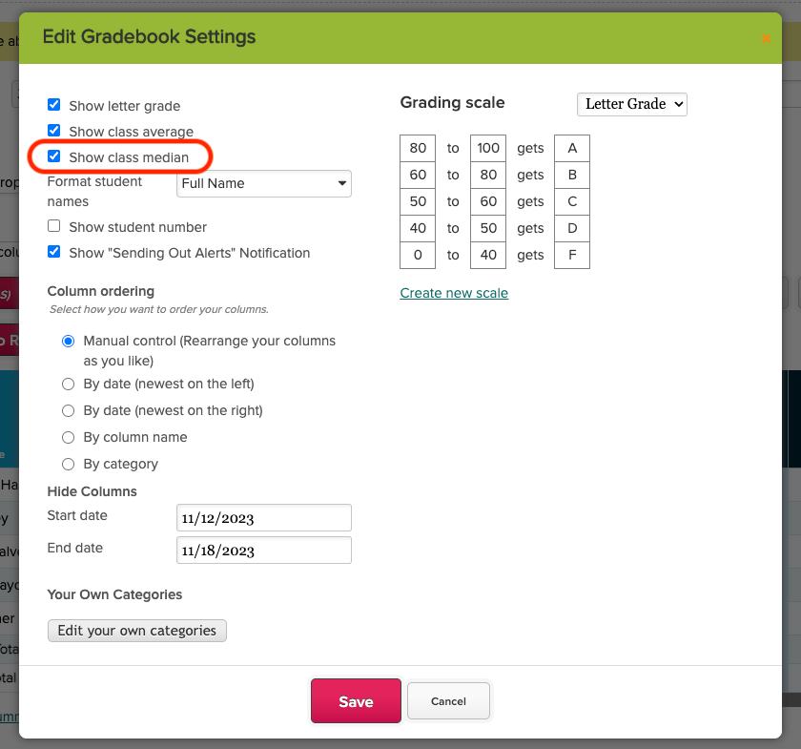This screenshot has width=801, height=749.
Task: Save the gradebook settings
Action: pos(356,701)
